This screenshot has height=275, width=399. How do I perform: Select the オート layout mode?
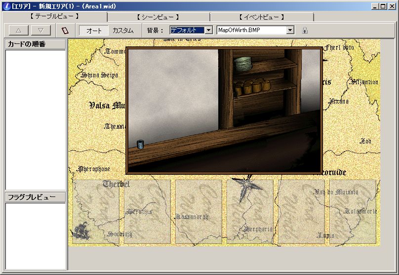94,31
